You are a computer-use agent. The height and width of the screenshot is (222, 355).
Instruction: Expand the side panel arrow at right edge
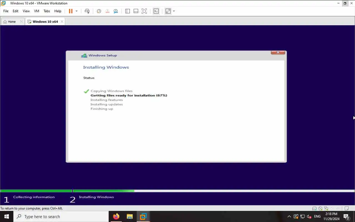354,118
